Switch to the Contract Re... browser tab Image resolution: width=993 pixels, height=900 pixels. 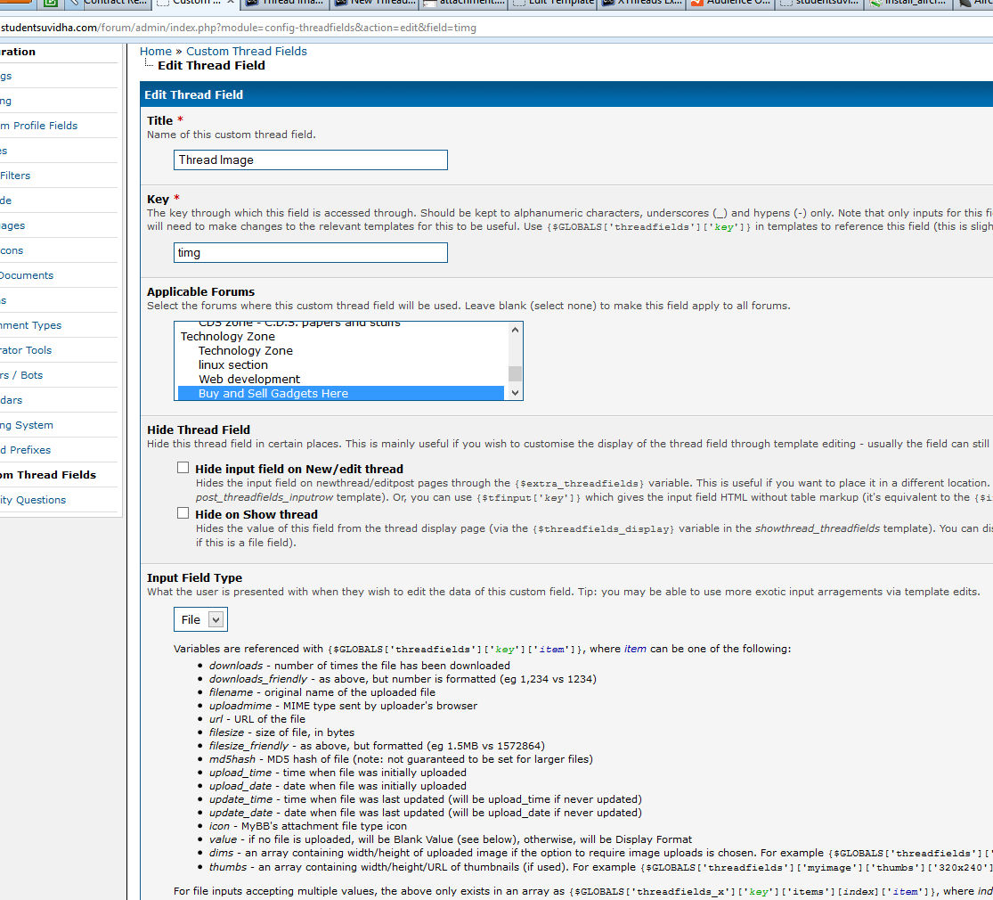[114, 3]
